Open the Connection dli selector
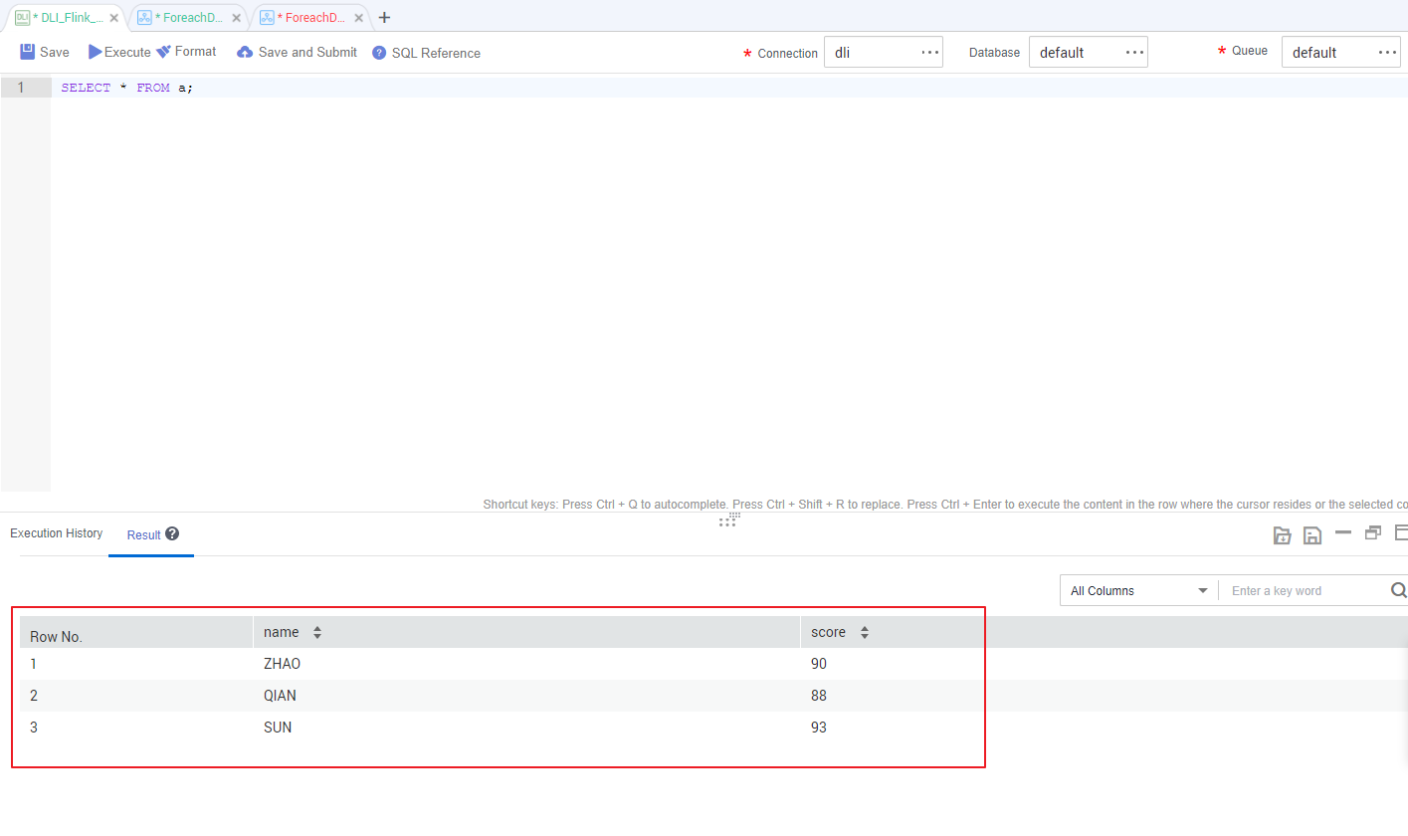The height and width of the screenshot is (836, 1408). (x=883, y=53)
